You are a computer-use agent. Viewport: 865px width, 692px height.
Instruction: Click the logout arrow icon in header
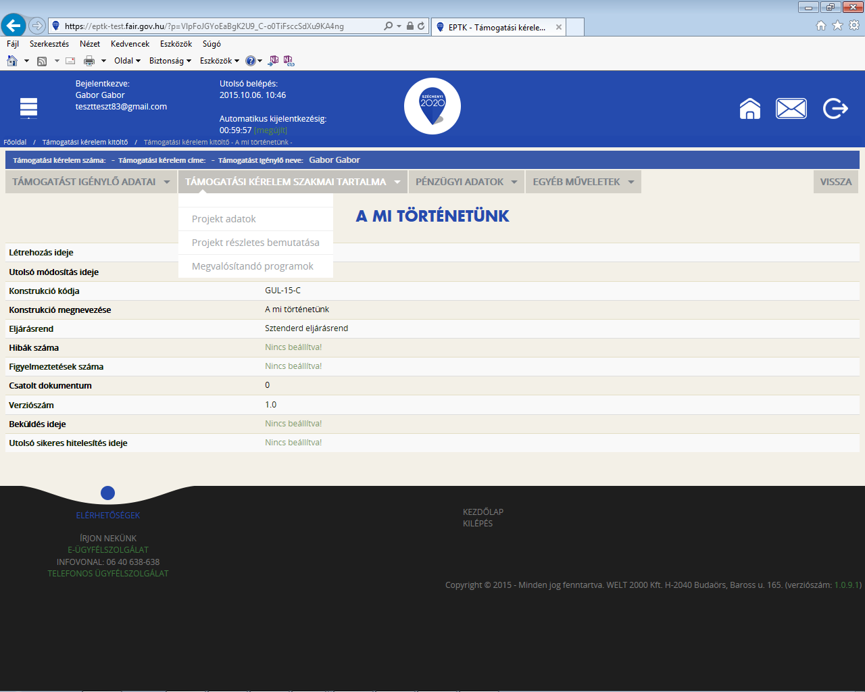[835, 109]
